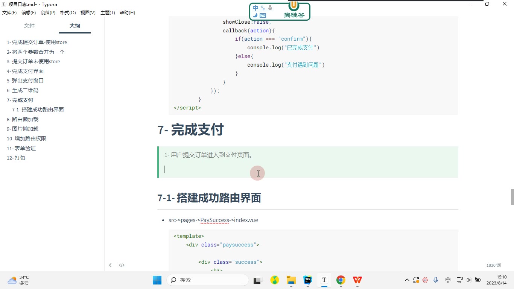Switch to source code mode icon
The image size is (514, 289).
[x=122, y=265]
